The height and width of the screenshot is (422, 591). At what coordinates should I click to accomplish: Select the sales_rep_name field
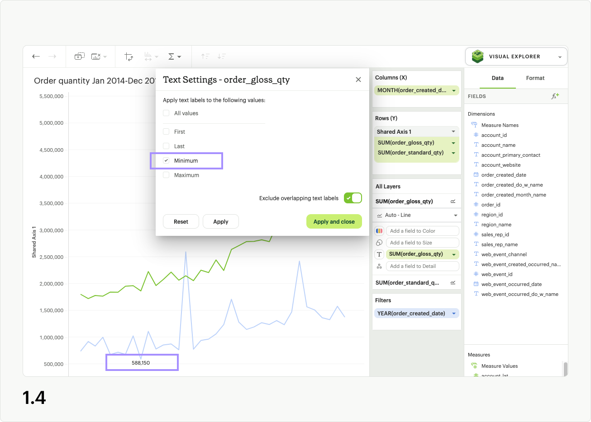tap(500, 244)
